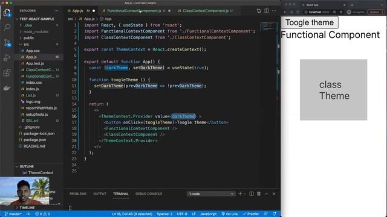387x217 pixels.
Task: Open new tab in browser window
Action: (352, 5)
